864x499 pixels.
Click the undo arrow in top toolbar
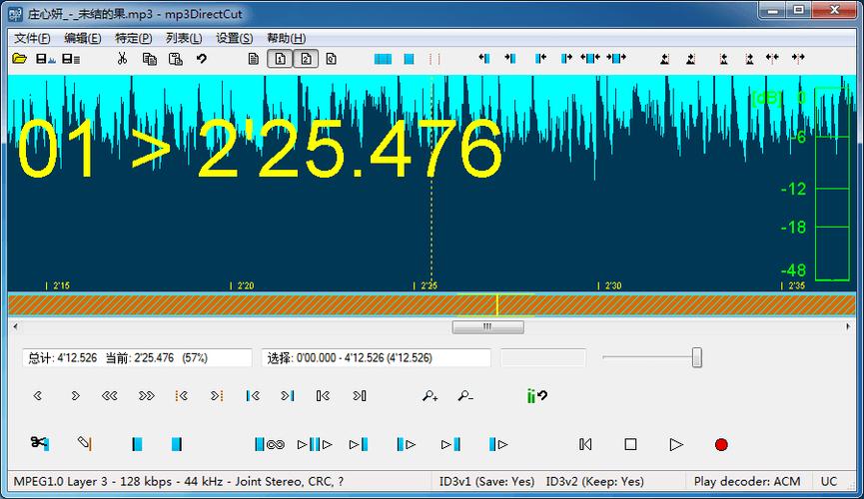[x=201, y=58]
